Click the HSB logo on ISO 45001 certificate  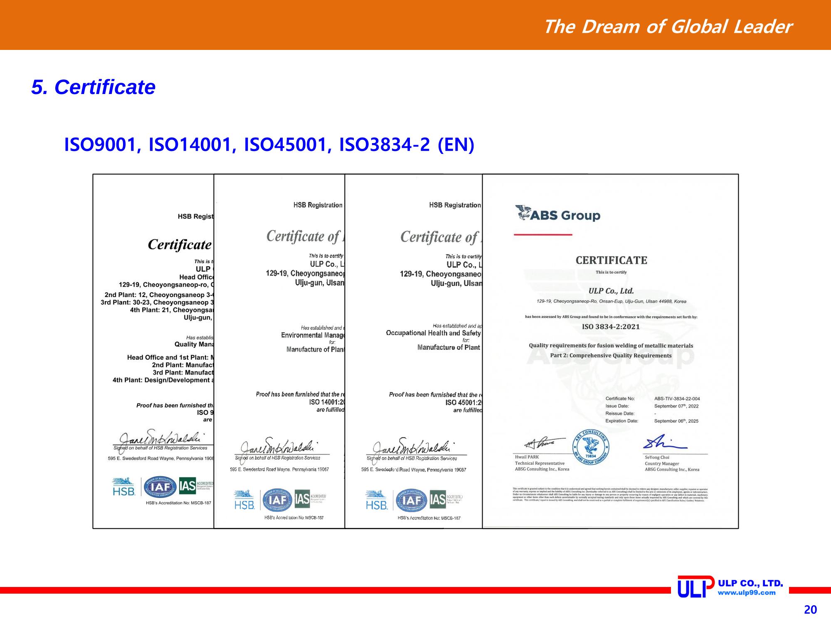pyautogui.click(x=377, y=500)
